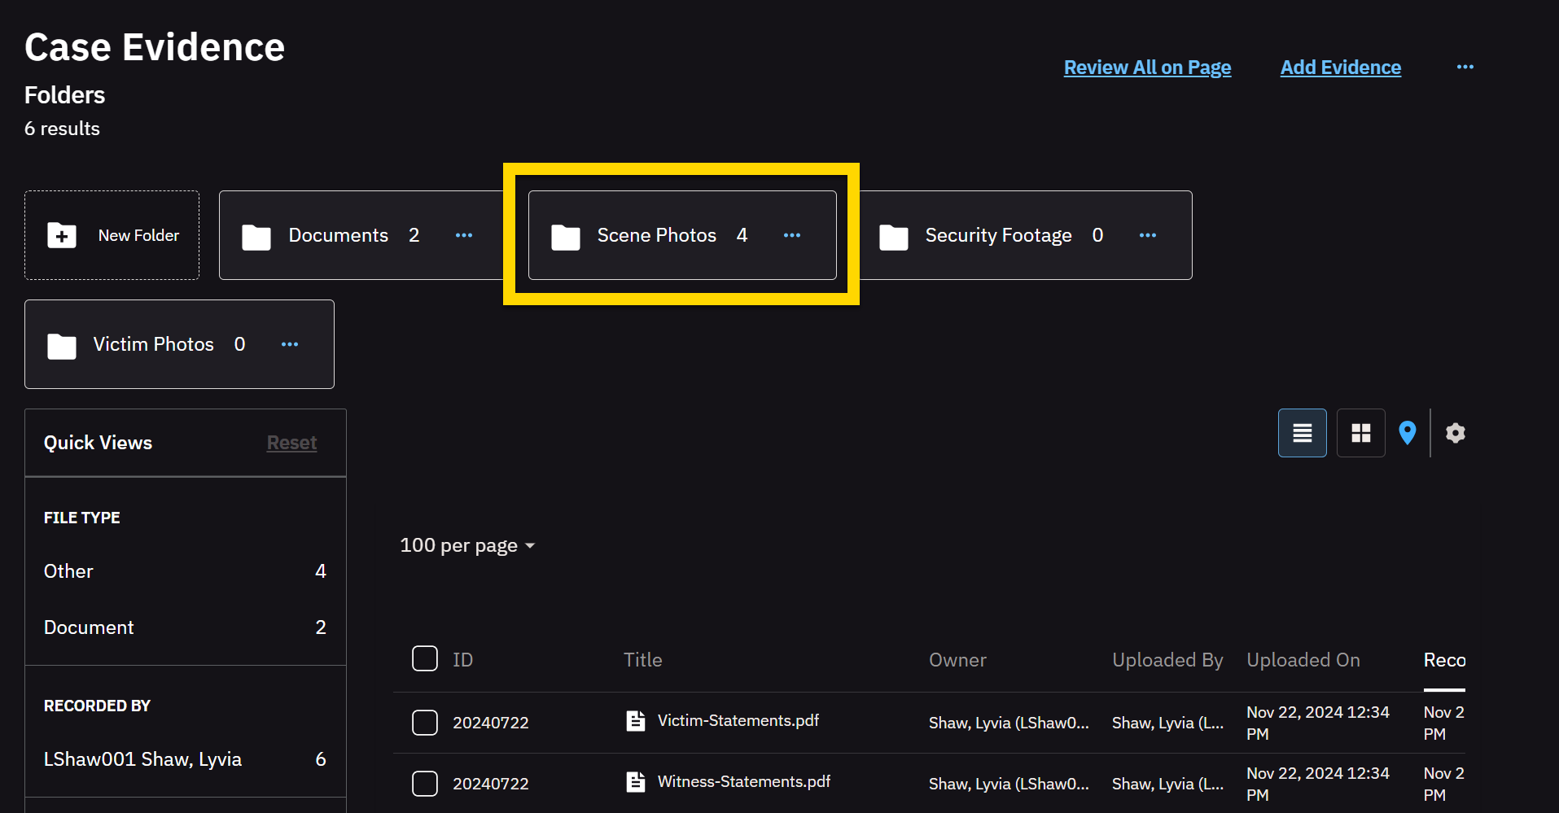Open Documents folder options menu

coord(464,235)
